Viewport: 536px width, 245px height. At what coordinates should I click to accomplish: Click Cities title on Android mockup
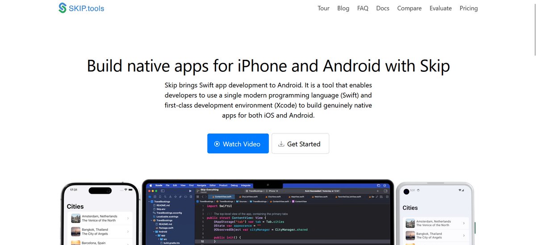click(x=410, y=208)
